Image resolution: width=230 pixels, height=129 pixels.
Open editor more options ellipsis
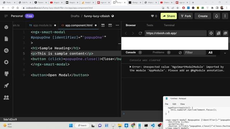click(118, 25)
